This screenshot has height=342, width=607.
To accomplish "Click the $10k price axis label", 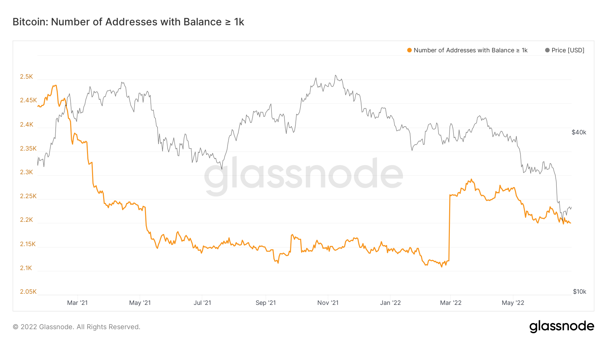I will (x=580, y=292).
